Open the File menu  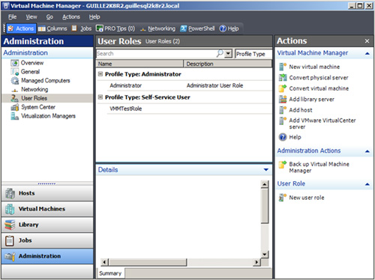click(x=12, y=17)
